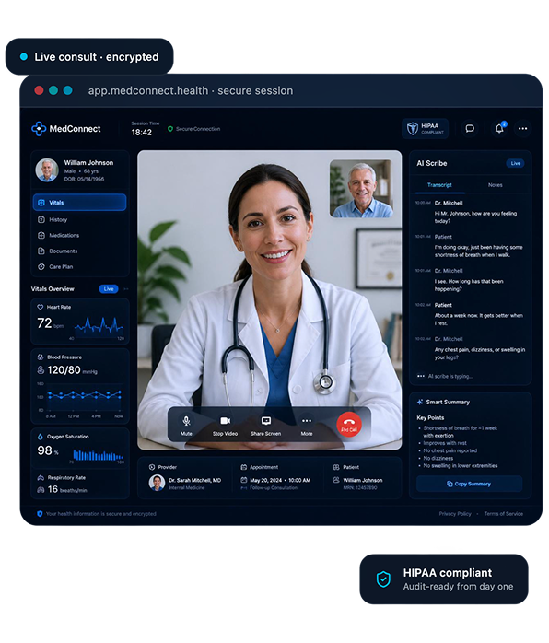Click "Hi Mr. Johnson, how are you feeling today?"

pos(475,217)
